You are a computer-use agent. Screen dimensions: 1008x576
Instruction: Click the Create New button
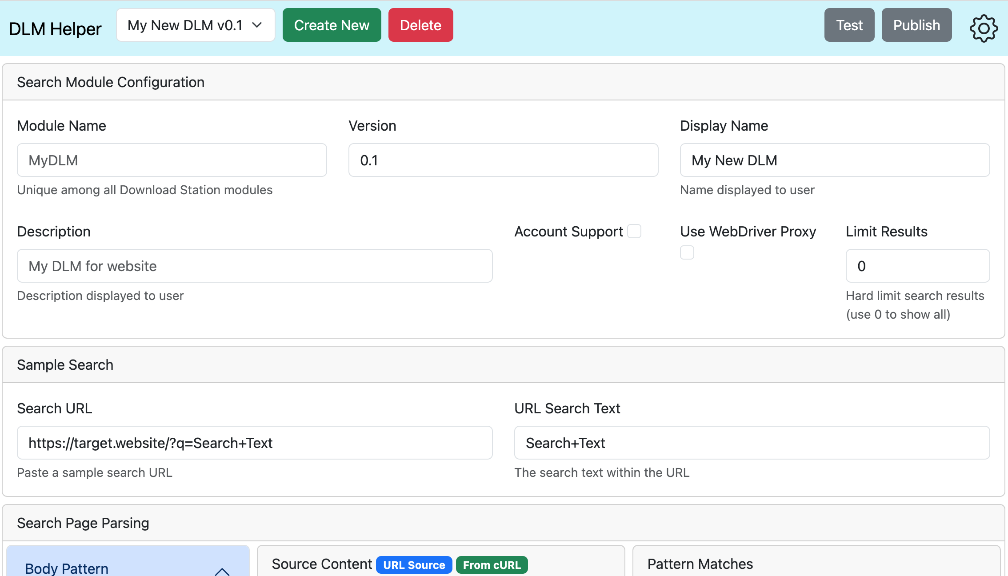[x=332, y=25]
